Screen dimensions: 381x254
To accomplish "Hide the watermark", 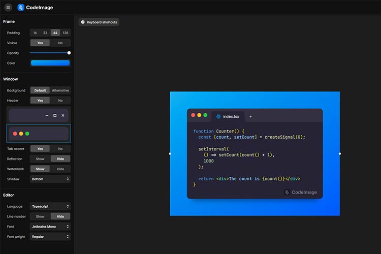I will click(60, 169).
